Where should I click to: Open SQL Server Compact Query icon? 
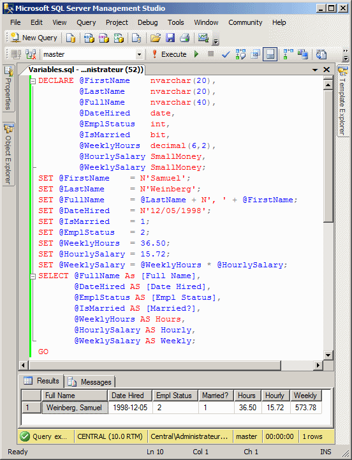tap(136, 38)
